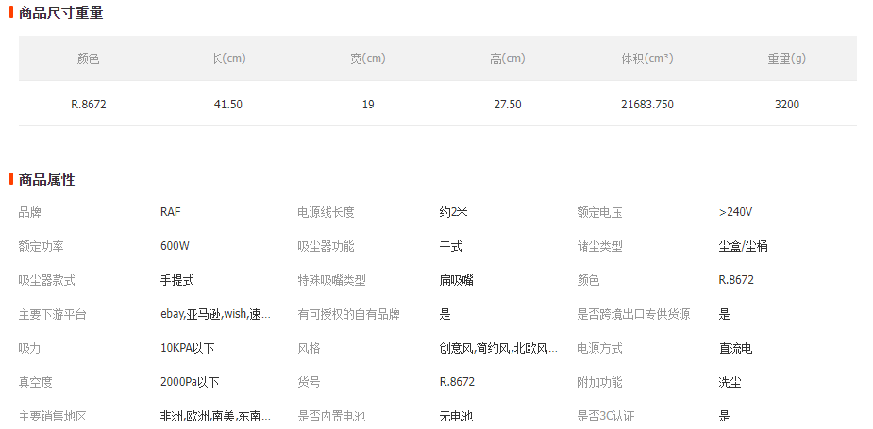
Task: Click the 尘盒/尘桶 dust storage value
Action: coord(743,246)
